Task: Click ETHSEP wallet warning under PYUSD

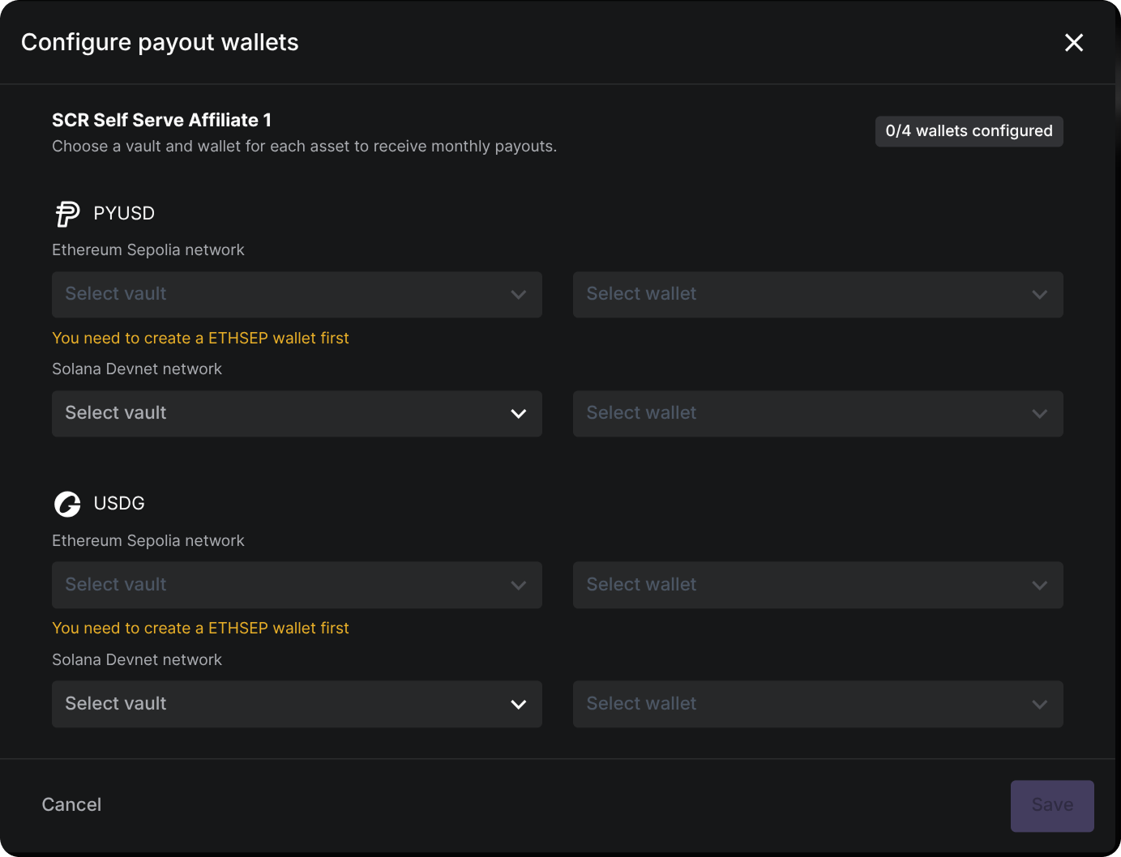Action: point(200,338)
